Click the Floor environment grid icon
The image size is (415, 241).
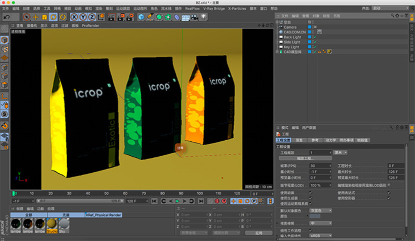(185, 18)
